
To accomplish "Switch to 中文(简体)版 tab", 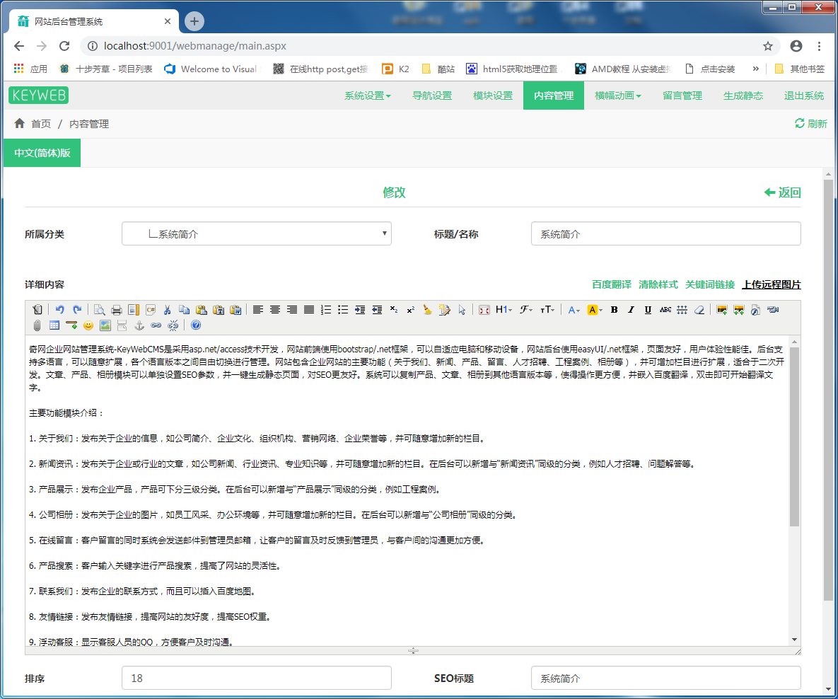I will coord(42,153).
